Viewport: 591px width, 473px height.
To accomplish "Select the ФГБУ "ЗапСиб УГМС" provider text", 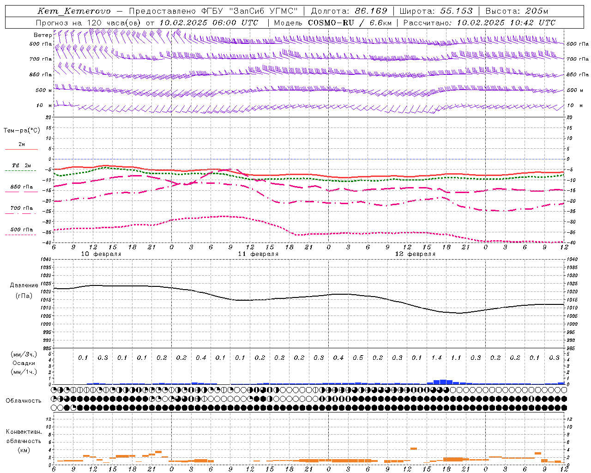I will coord(250,11).
